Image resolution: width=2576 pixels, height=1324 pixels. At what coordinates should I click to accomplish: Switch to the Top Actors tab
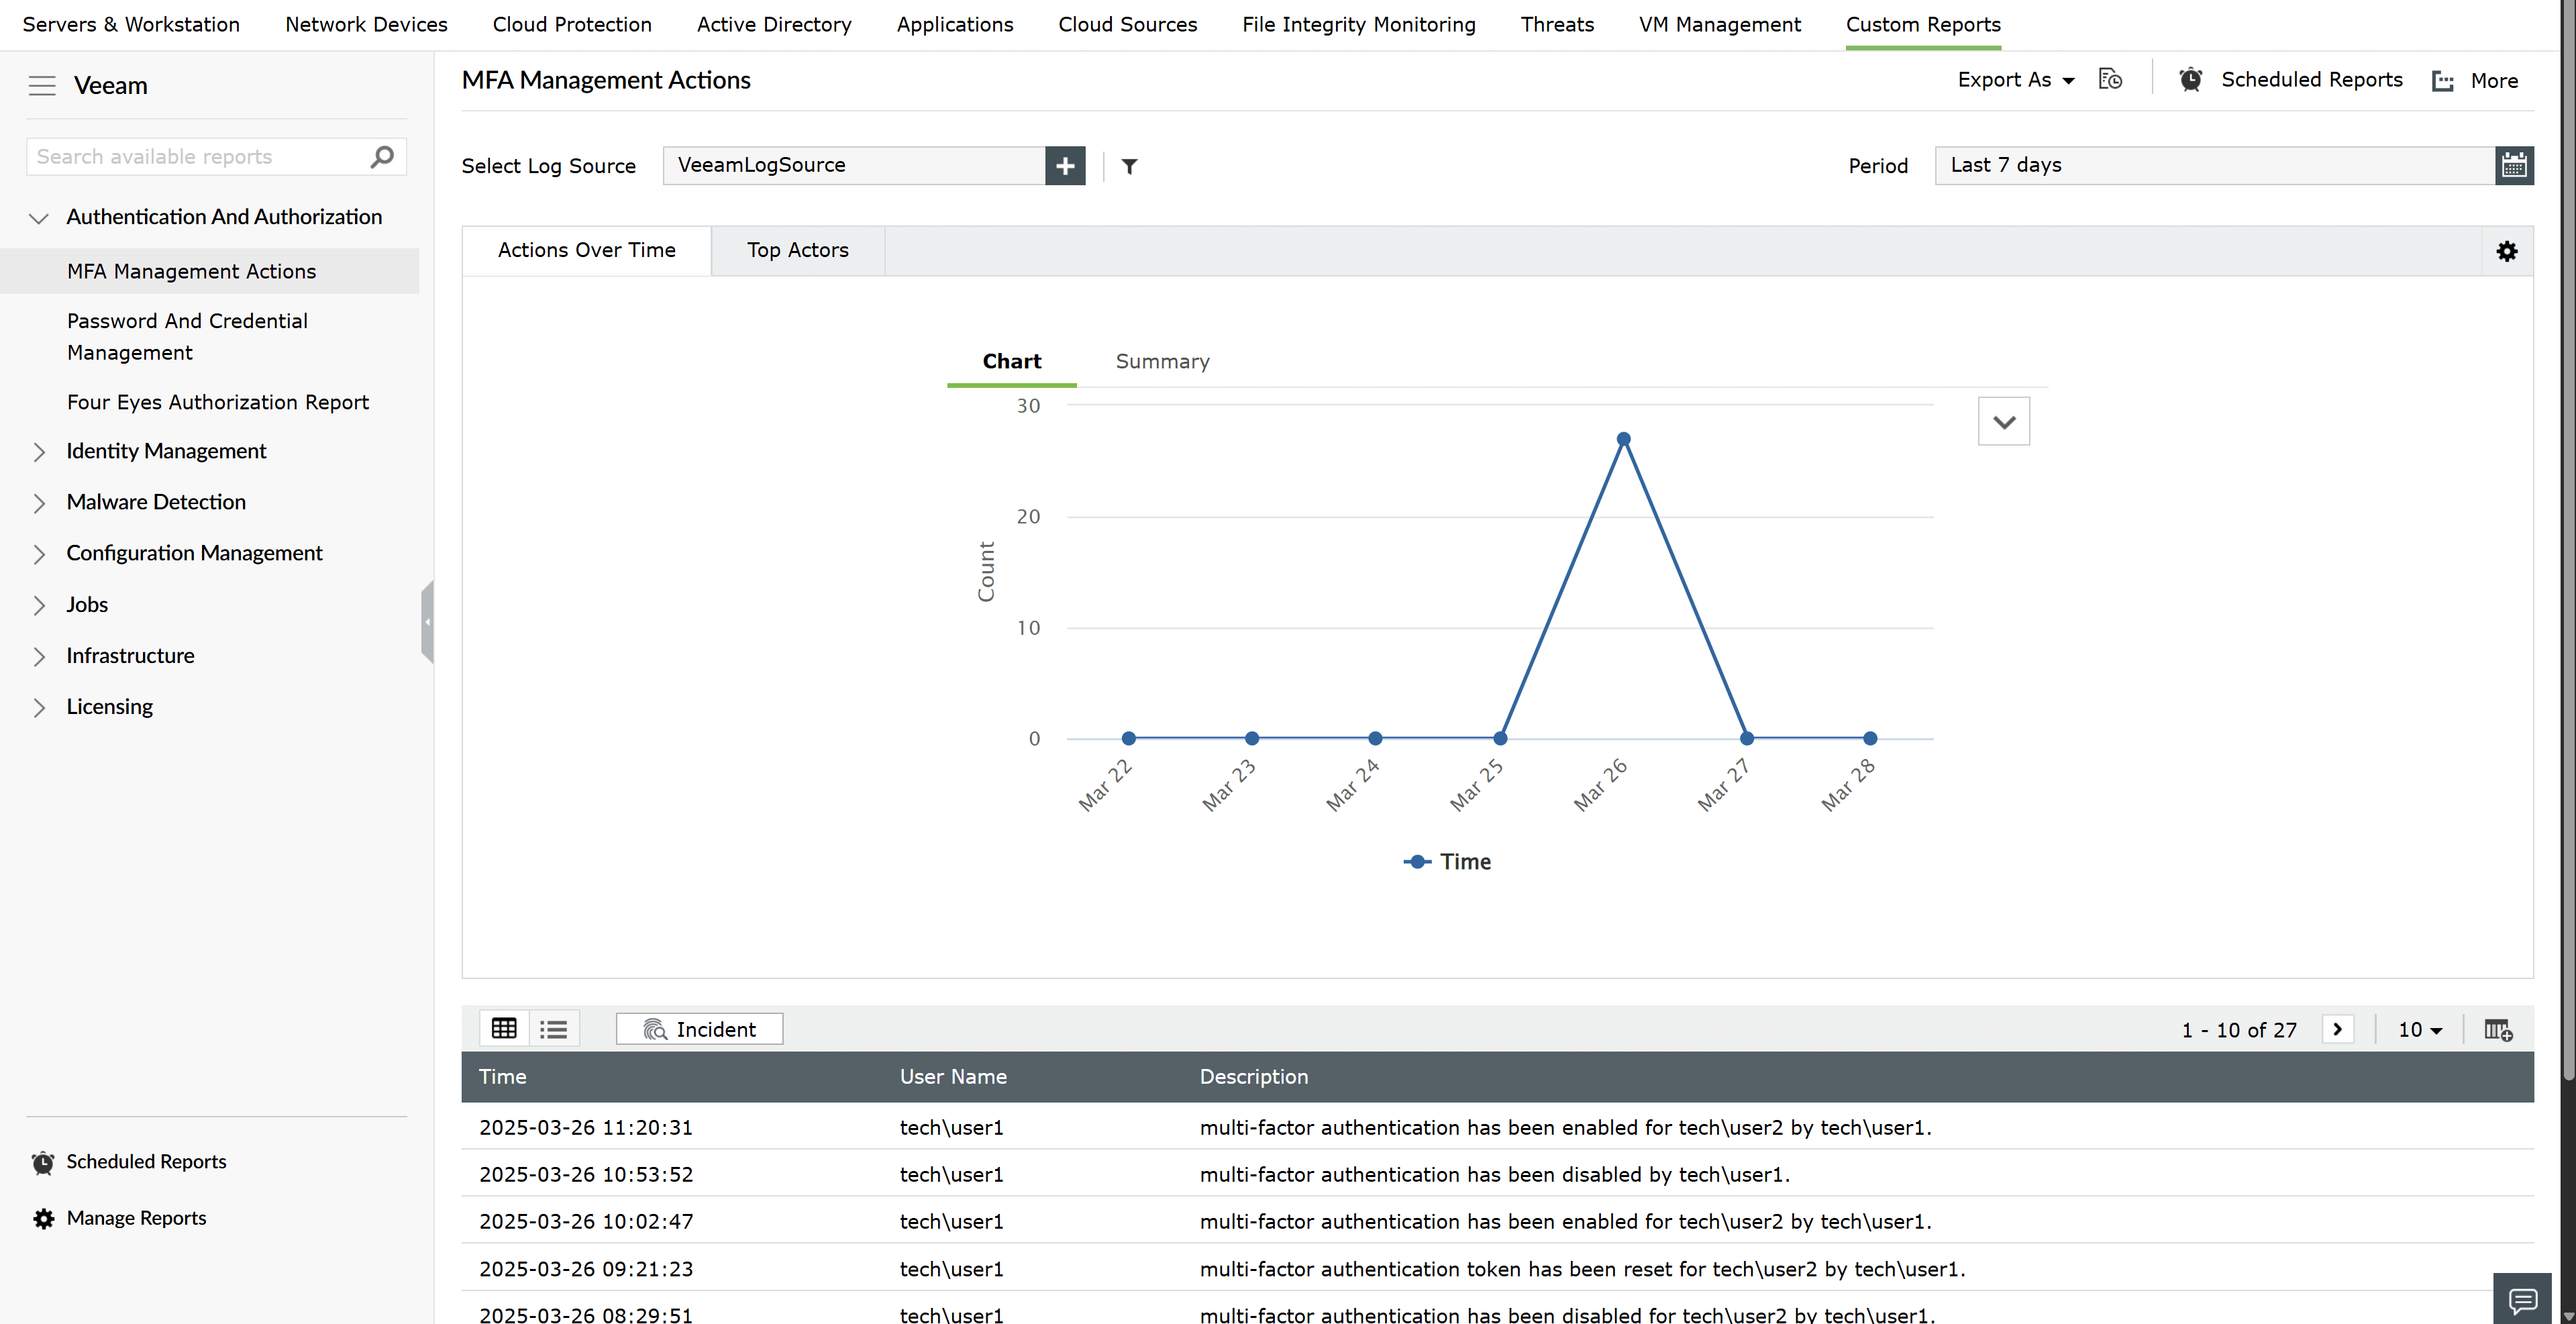pos(797,250)
